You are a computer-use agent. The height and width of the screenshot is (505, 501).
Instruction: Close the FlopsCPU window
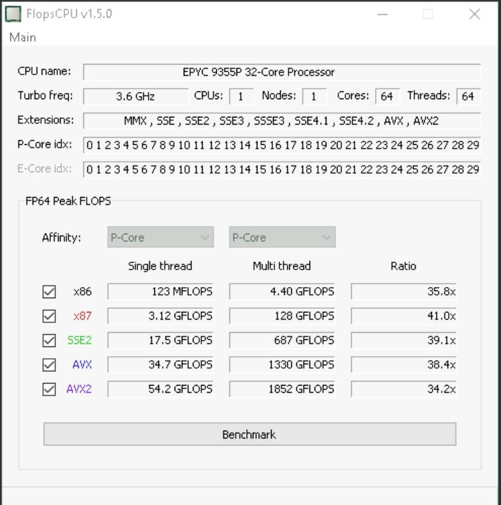(x=475, y=14)
